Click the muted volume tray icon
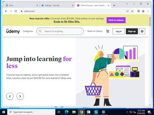The width and height of the screenshot is (154, 115). coord(134,112)
